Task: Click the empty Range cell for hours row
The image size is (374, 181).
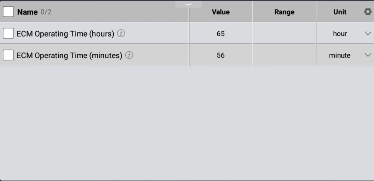Action: point(285,33)
